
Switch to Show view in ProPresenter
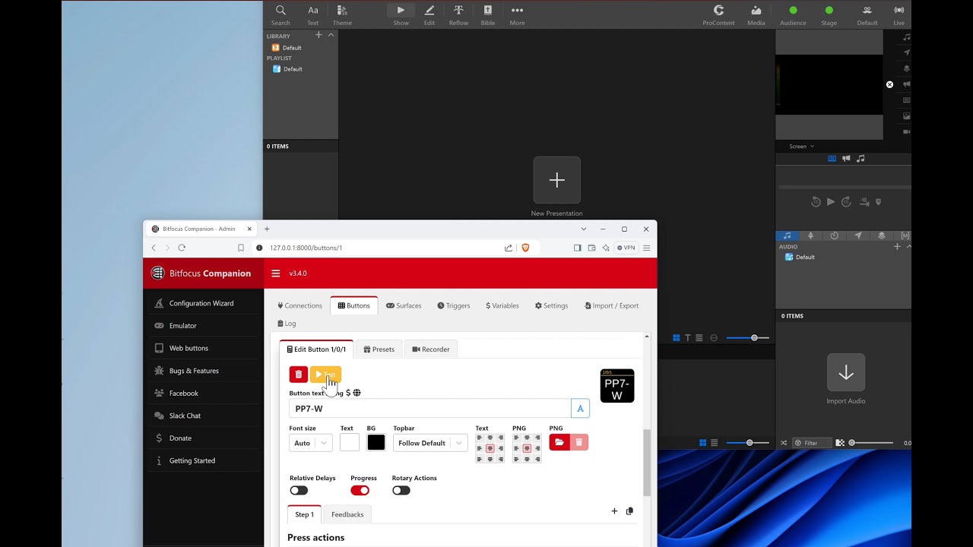tap(401, 14)
